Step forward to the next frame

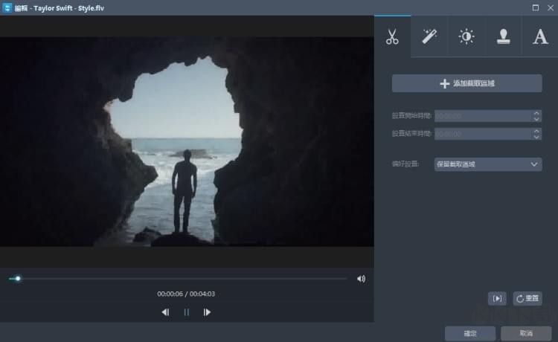pyautogui.click(x=207, y=312)
